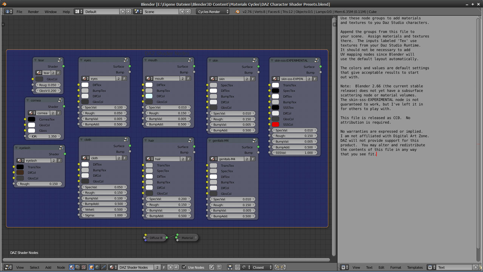Image resolution: width=483 pixels, height=272 pixels.
Task: Toggle fake user on DAZ Shader Nodes
Action: [164, 267]
